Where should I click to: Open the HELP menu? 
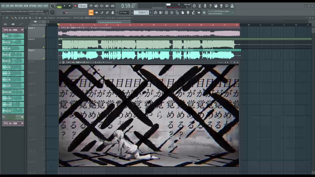(46, 6)
